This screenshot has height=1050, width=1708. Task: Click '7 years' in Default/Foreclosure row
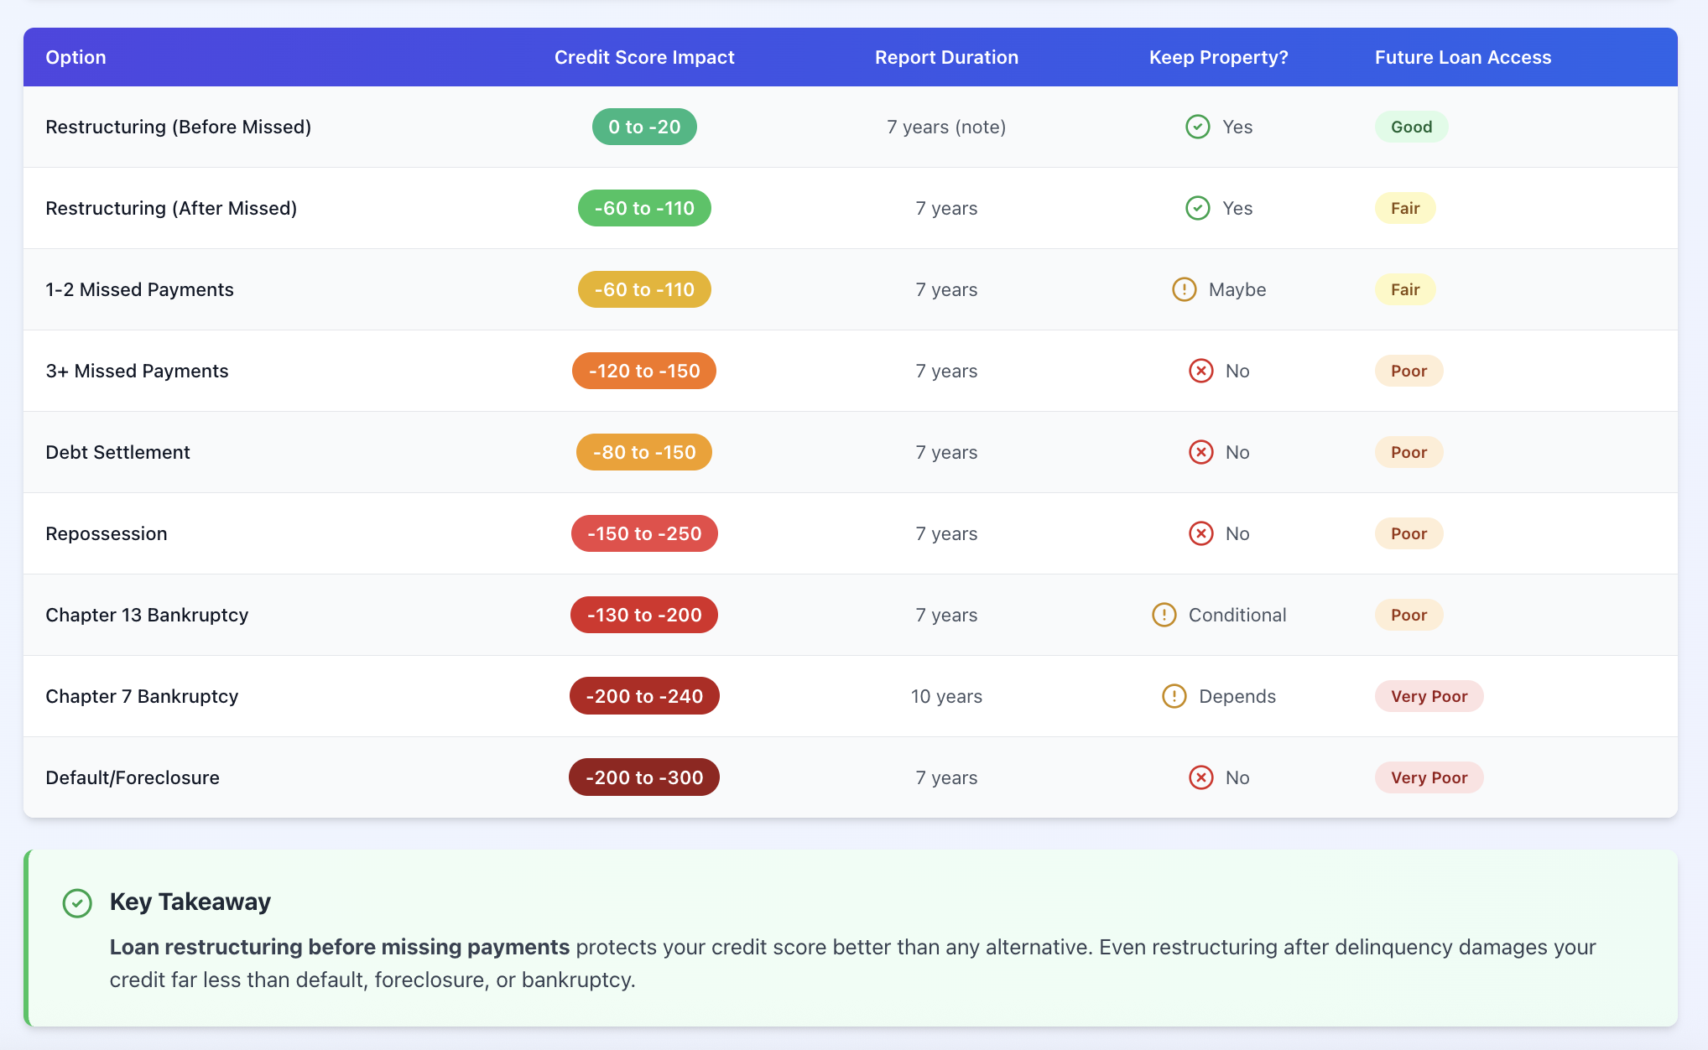pos(946,777)
